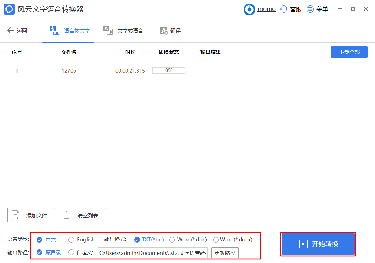Click the 0% conversion progress bar
This screenshot has height=263, width=375.
click(x=169, y=70)
